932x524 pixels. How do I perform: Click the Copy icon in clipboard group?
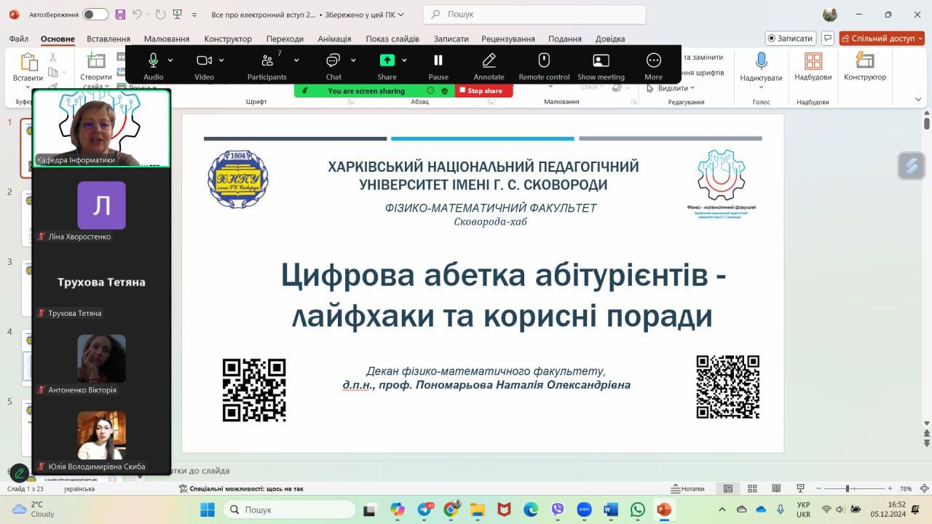coord(52,72)
